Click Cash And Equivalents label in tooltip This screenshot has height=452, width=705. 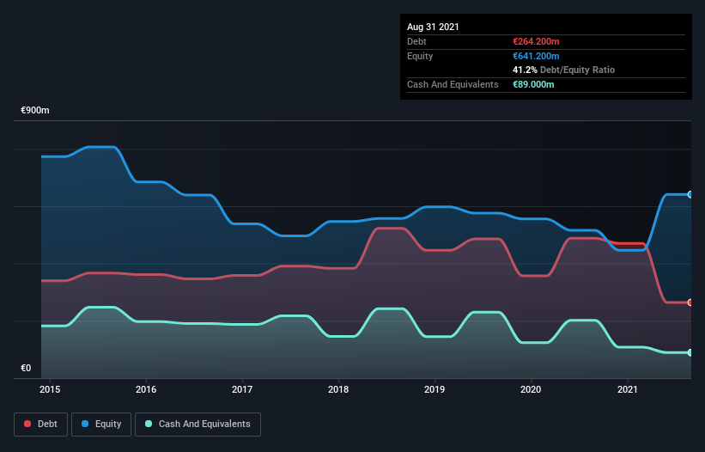(453, 84)
